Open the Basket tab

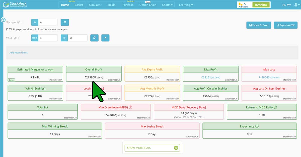pyautogui.click(x=79, y=5)
